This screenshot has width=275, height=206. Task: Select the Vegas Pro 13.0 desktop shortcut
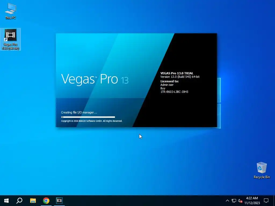10,39
